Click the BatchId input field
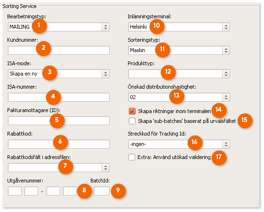 102,191
